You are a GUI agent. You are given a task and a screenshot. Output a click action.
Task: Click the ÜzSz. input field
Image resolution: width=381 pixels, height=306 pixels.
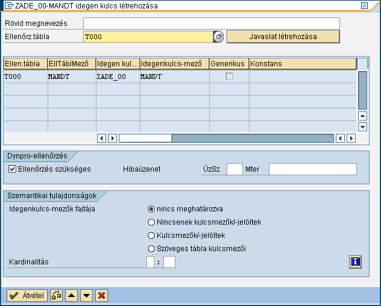[x=235, y=169]
